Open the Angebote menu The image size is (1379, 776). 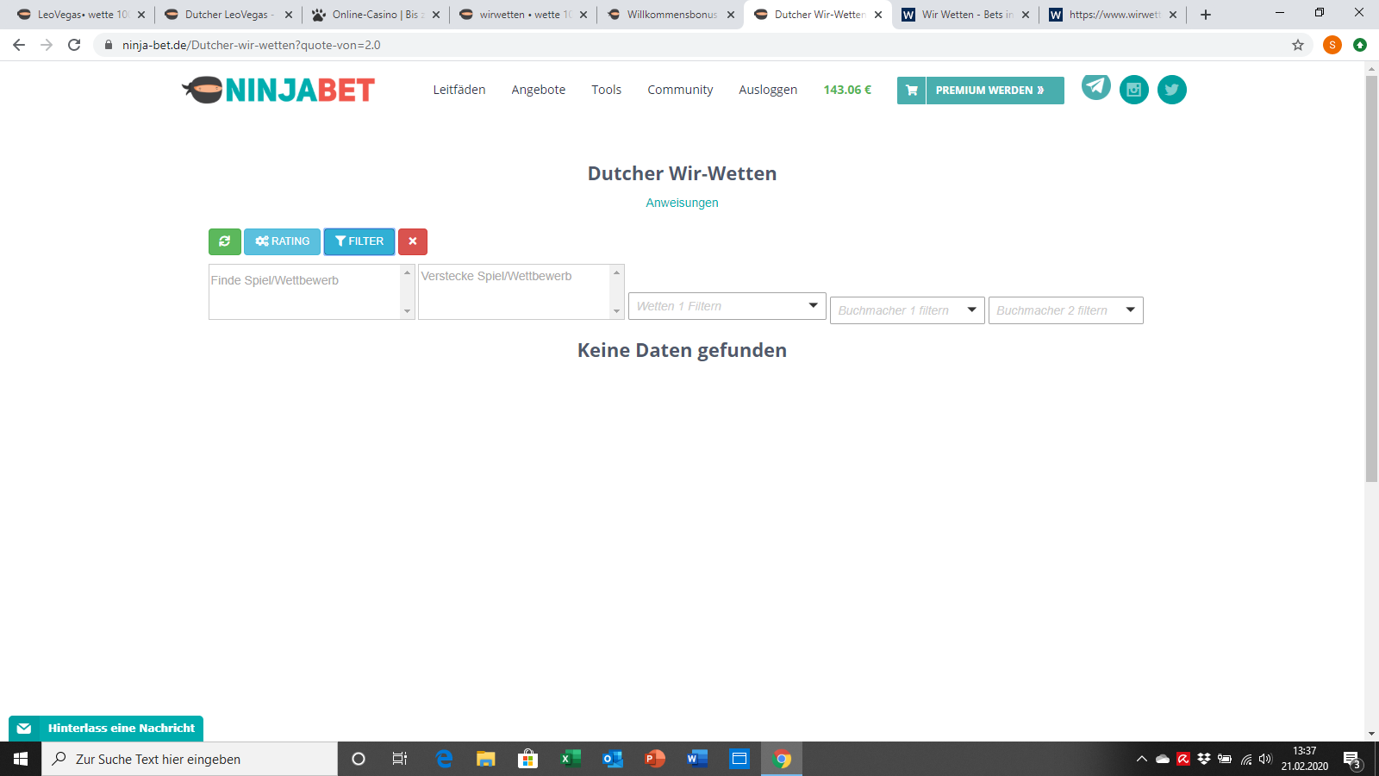pyautogui.click(x=539, y=90)
